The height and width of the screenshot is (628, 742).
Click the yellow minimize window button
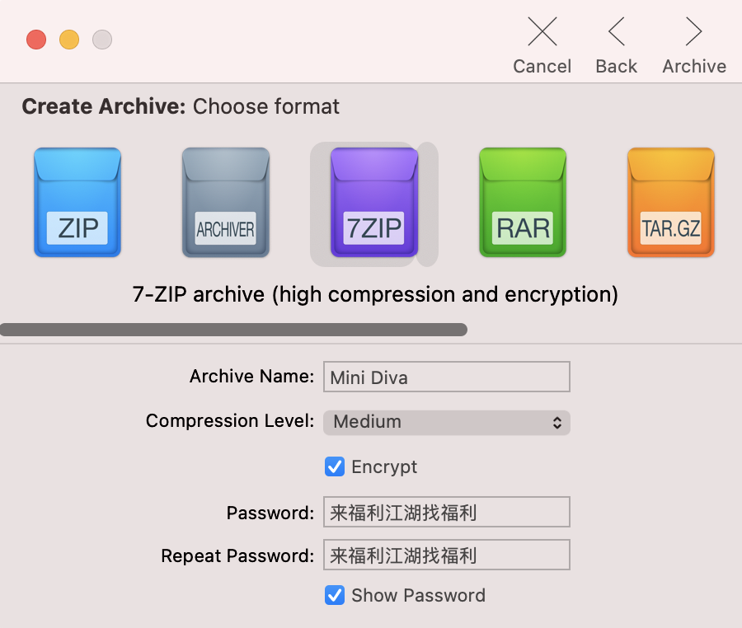point(69,40)
